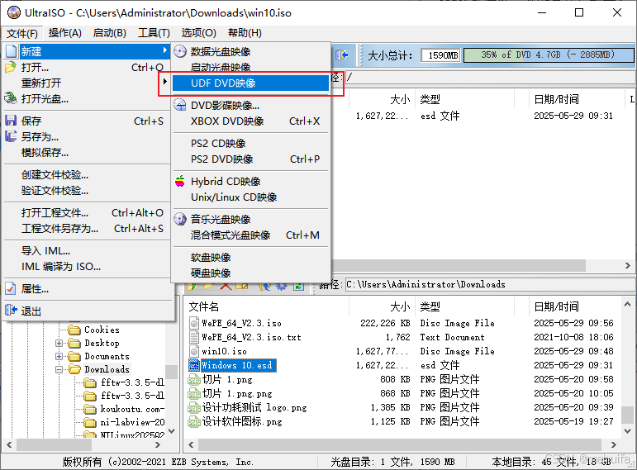Click the esd 文件 type in upper list
Screen dimensions: 637x470
tap(440, 116)
